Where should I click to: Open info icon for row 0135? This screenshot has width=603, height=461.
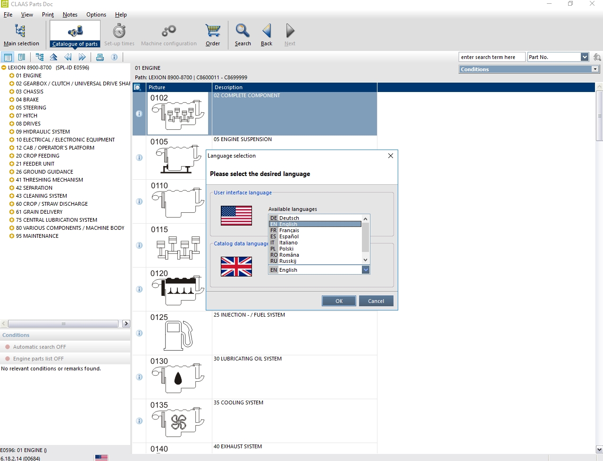pos(139,421)
